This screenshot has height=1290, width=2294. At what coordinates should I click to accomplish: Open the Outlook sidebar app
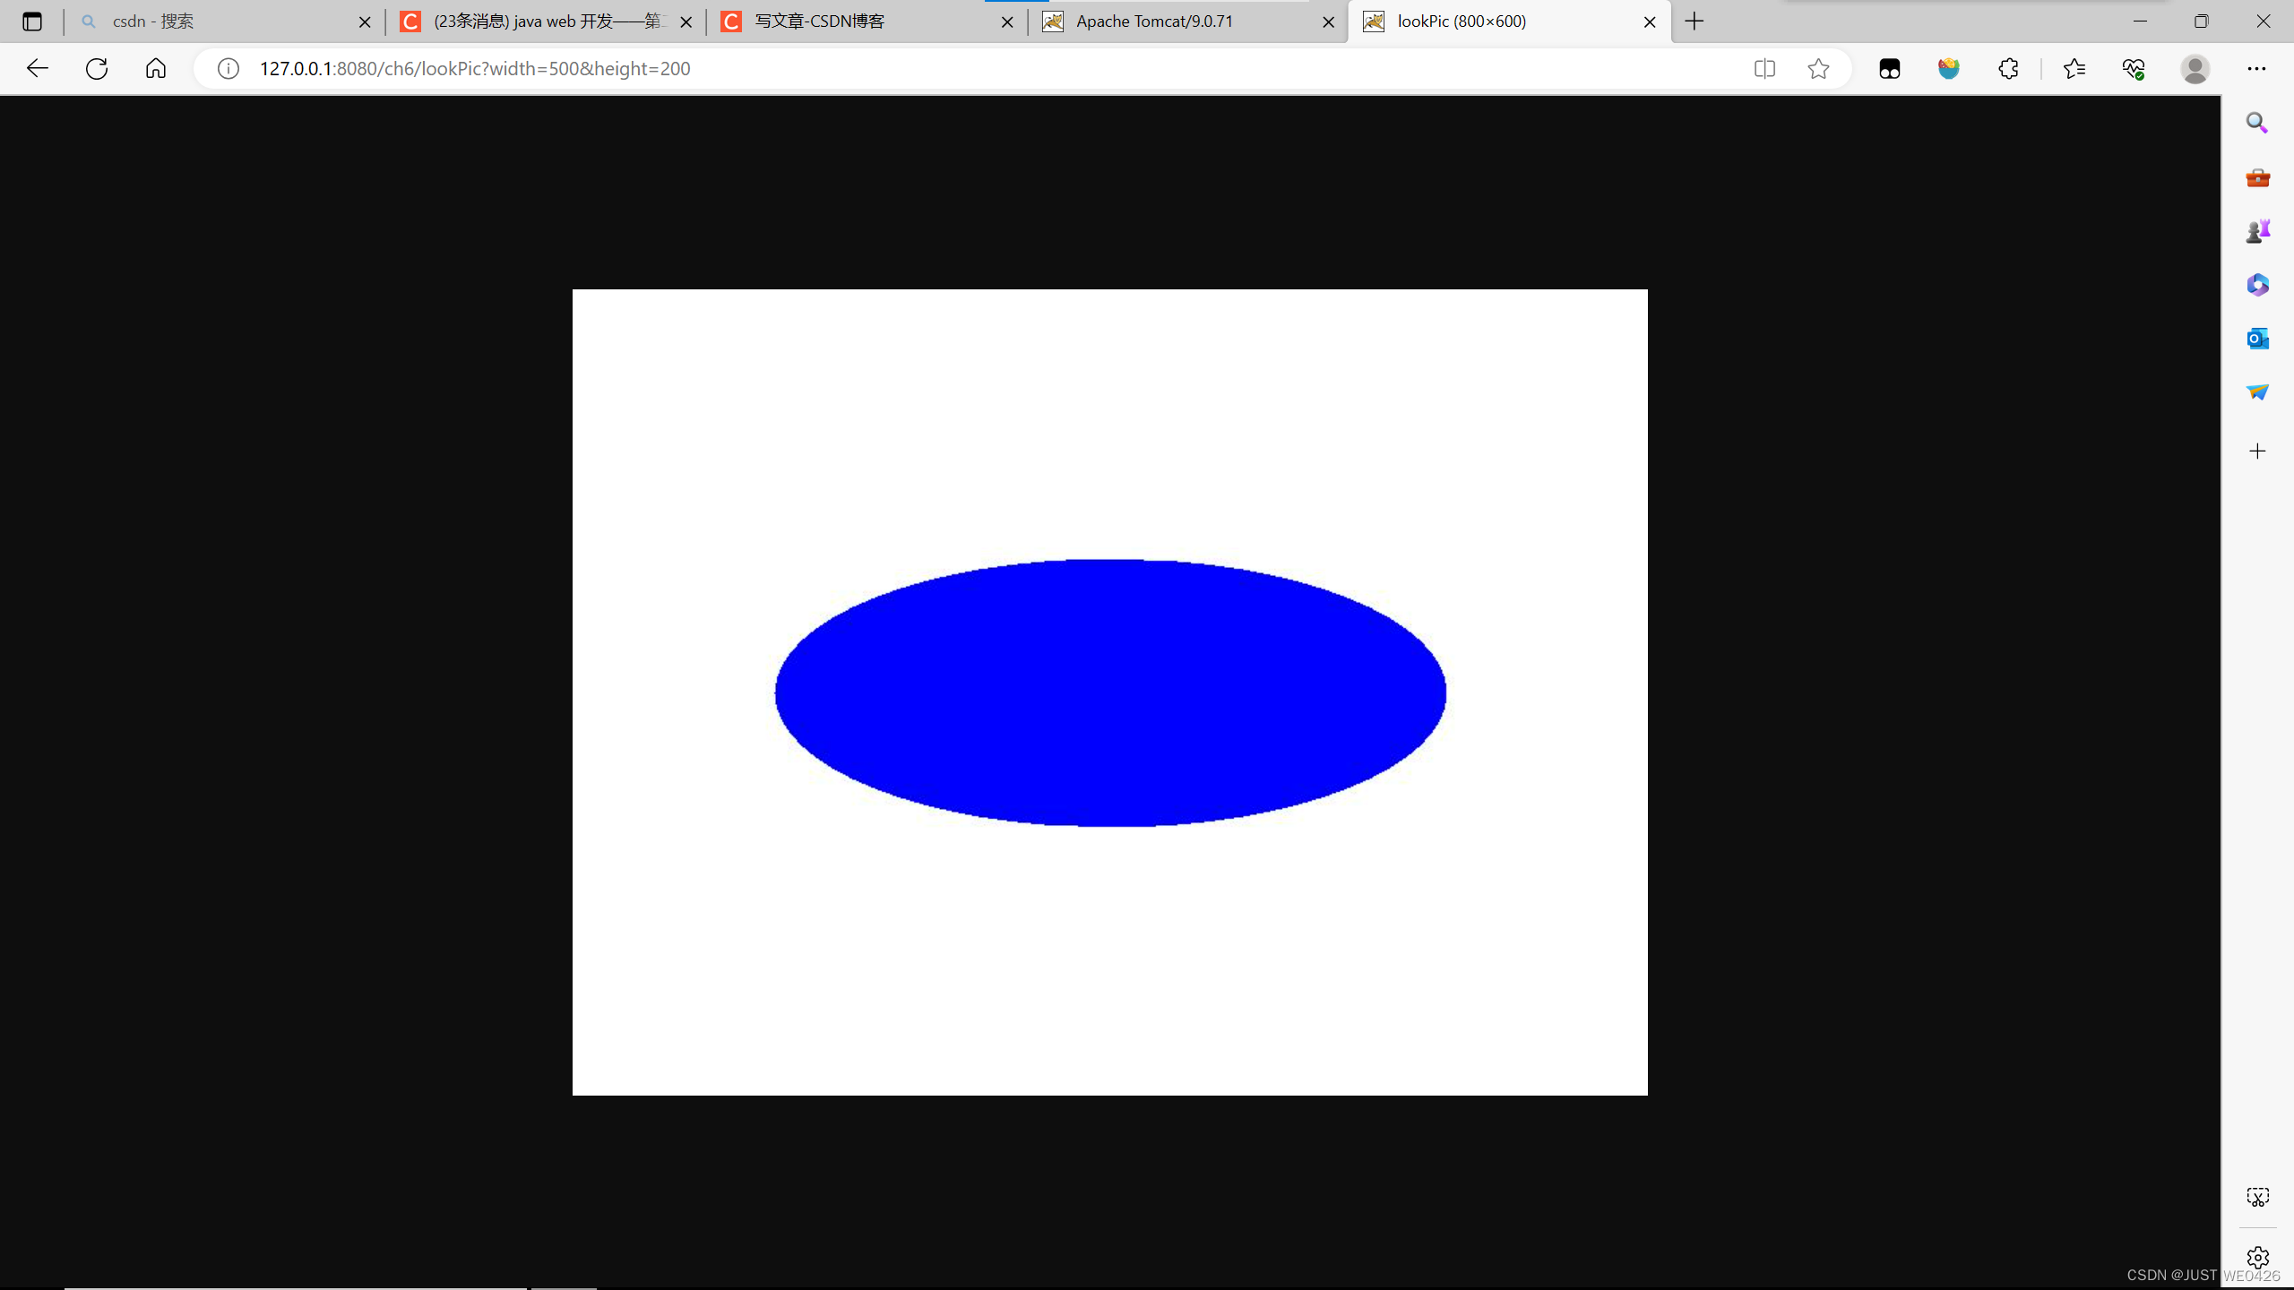pyautogui.click(x=2257, y=339)
